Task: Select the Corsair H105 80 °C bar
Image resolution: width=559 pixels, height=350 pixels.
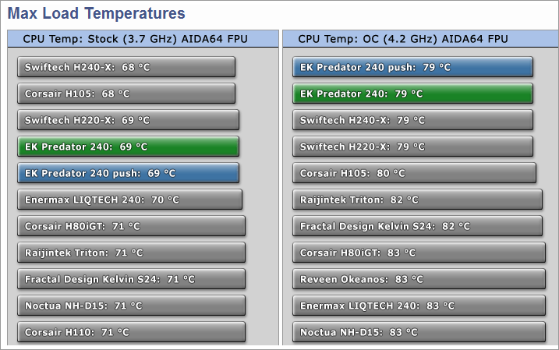Action: pos(415,173)
